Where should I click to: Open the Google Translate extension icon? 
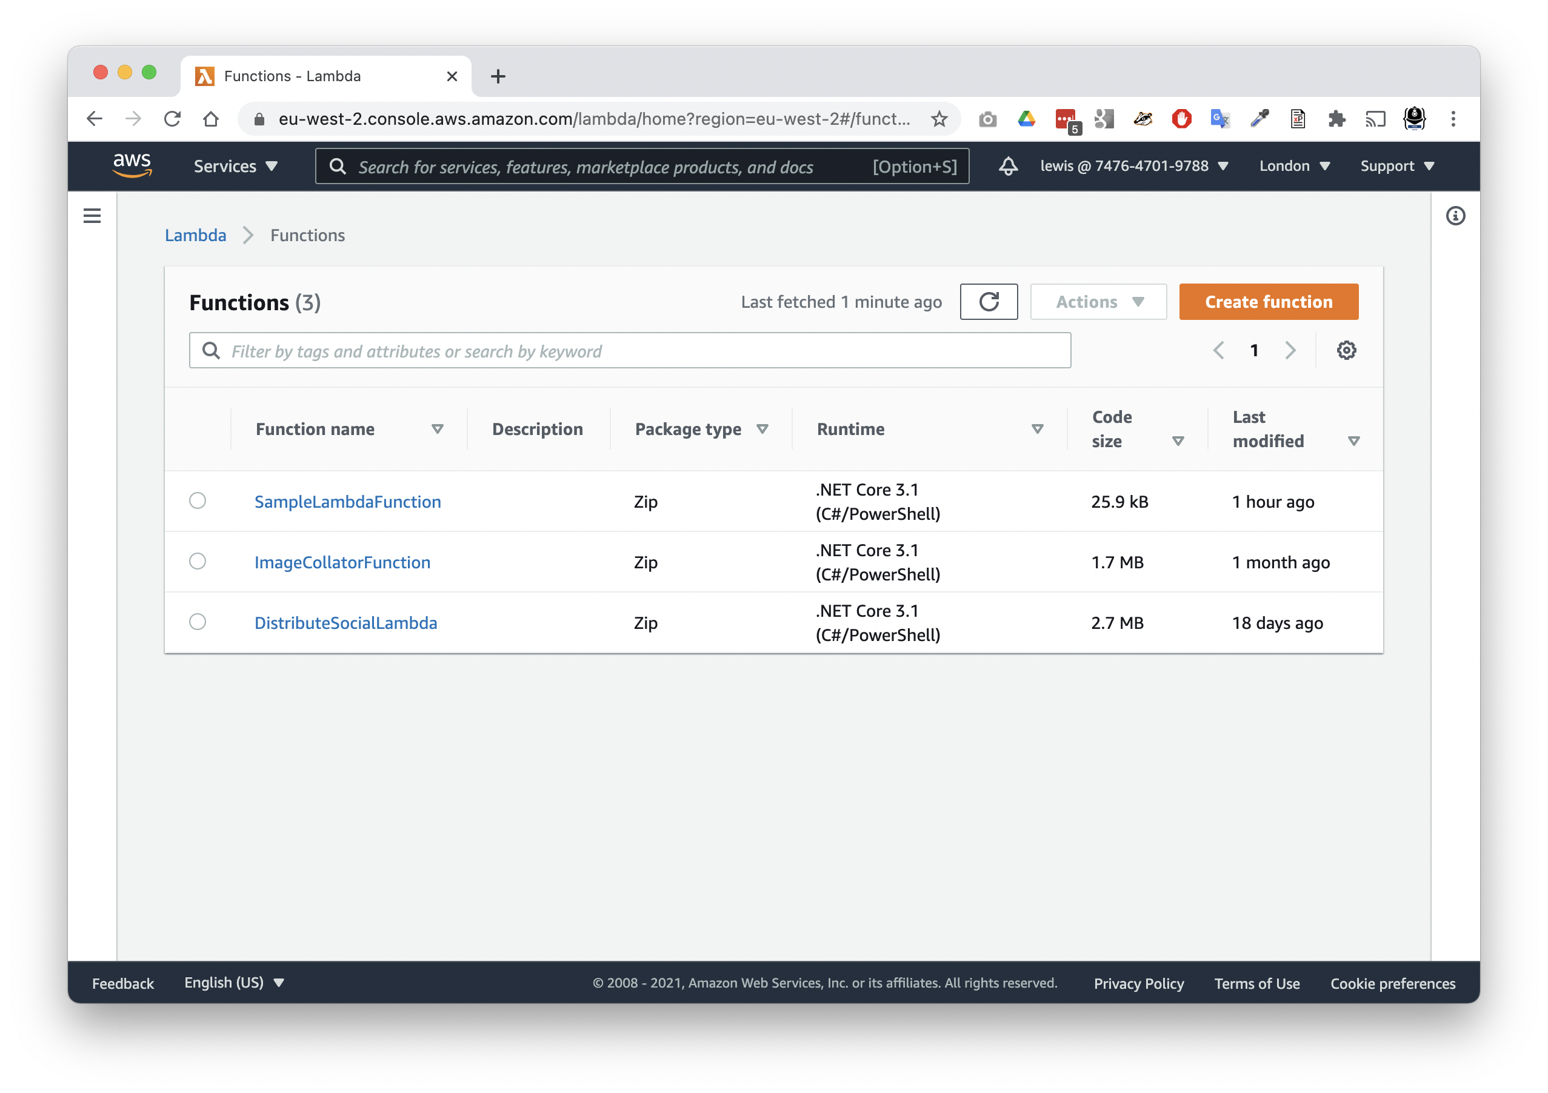tap(1220, 119)
